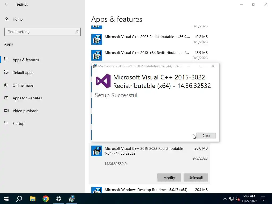Screen dimensions: 272x204
Task: Click the network tray icon
Action: click(231, 199)
